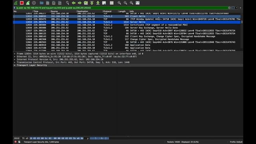256x144 pixels.
Task: Select packet 12658 ACK row
Action: (127, 34)
